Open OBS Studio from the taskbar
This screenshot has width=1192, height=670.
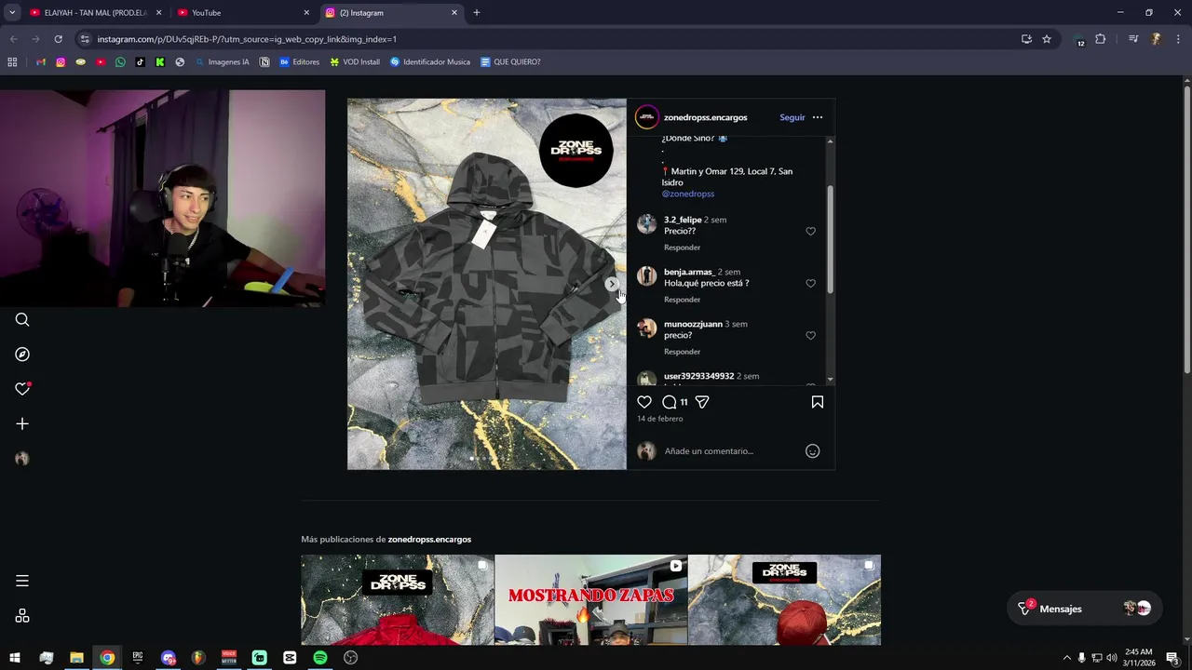click(x=351, y=658)
